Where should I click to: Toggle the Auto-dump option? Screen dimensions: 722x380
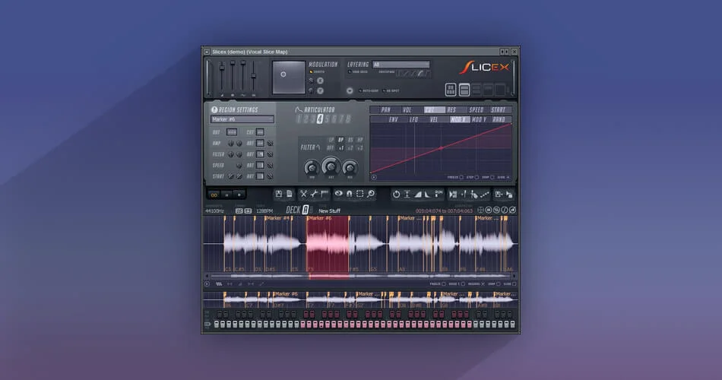369,90
